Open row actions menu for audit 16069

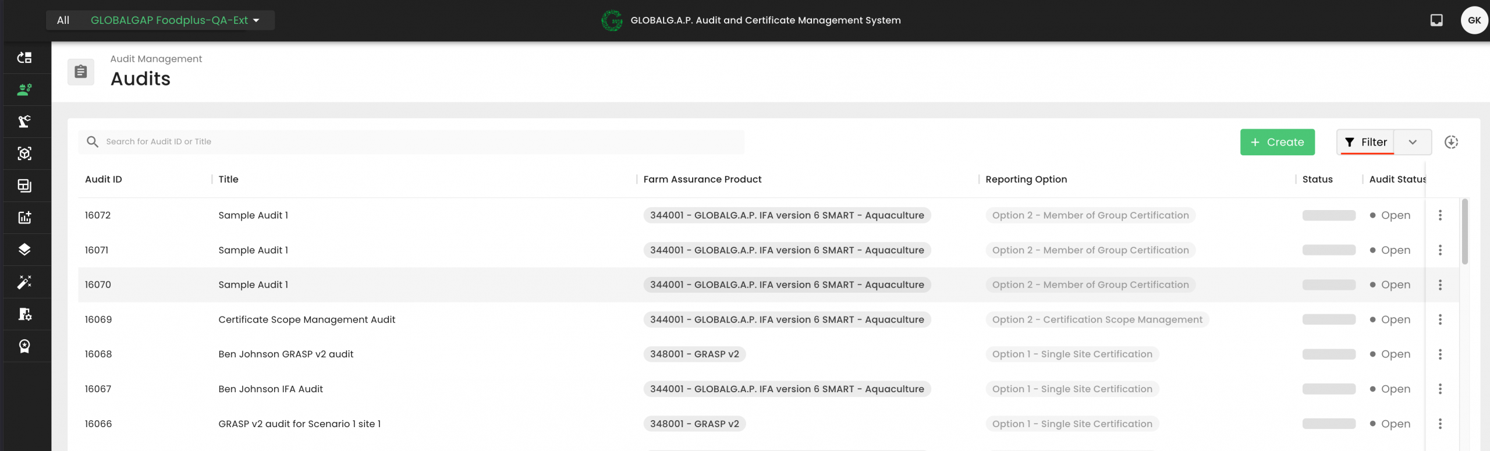pos(1440,319)
